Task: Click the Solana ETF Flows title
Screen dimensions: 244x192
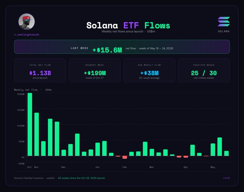Action: click(128, 25)
